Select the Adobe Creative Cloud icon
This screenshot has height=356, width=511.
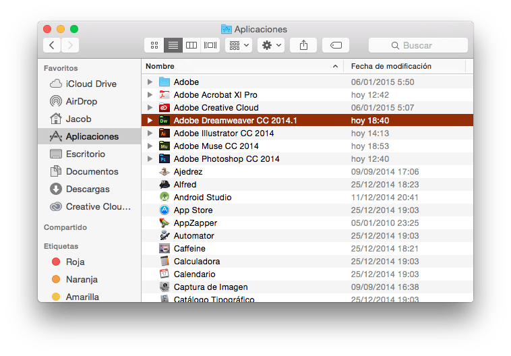coord(164,108)
